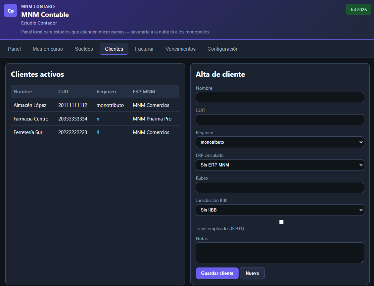Click CUIT value 20111111112
The image size is (374, 286).
(73, 105)
